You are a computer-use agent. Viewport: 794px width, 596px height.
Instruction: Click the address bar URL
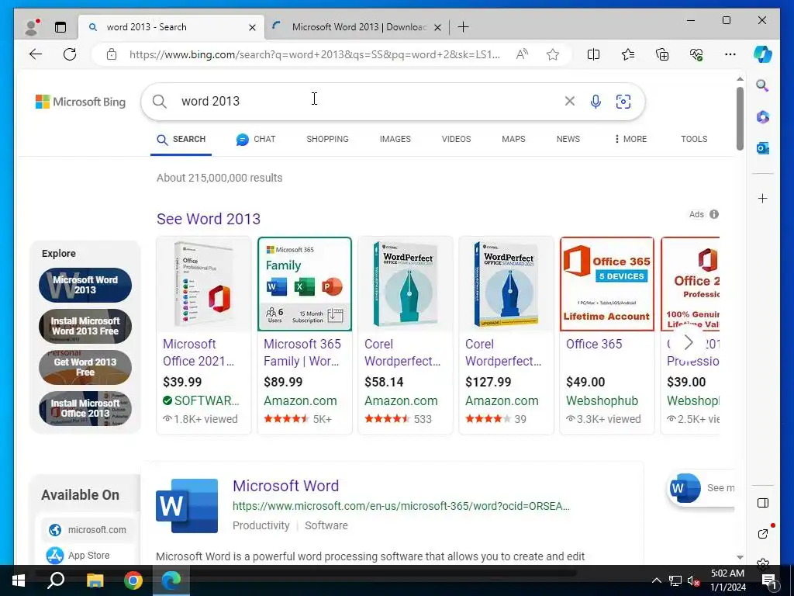tap(315, 54)
